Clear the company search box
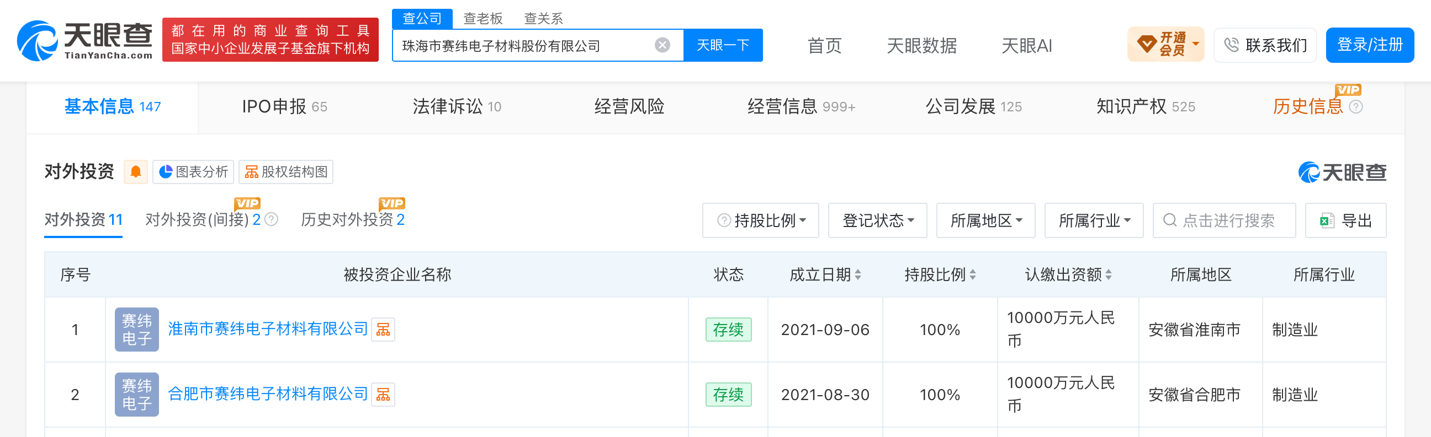Screen dimensions: 1431x437 click(x=662, y=45)
